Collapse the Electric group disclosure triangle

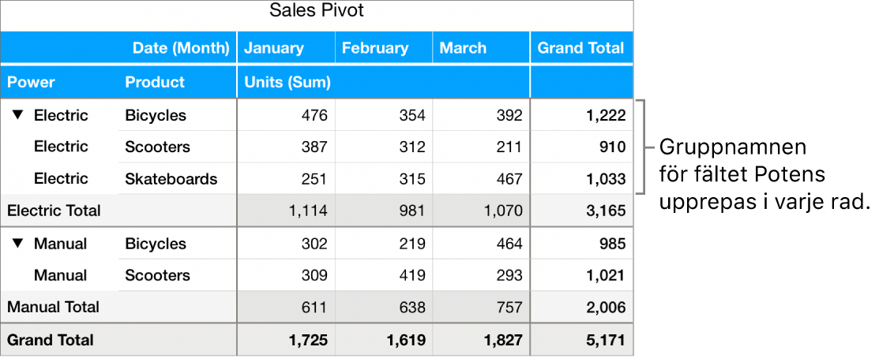click(18, 115)
